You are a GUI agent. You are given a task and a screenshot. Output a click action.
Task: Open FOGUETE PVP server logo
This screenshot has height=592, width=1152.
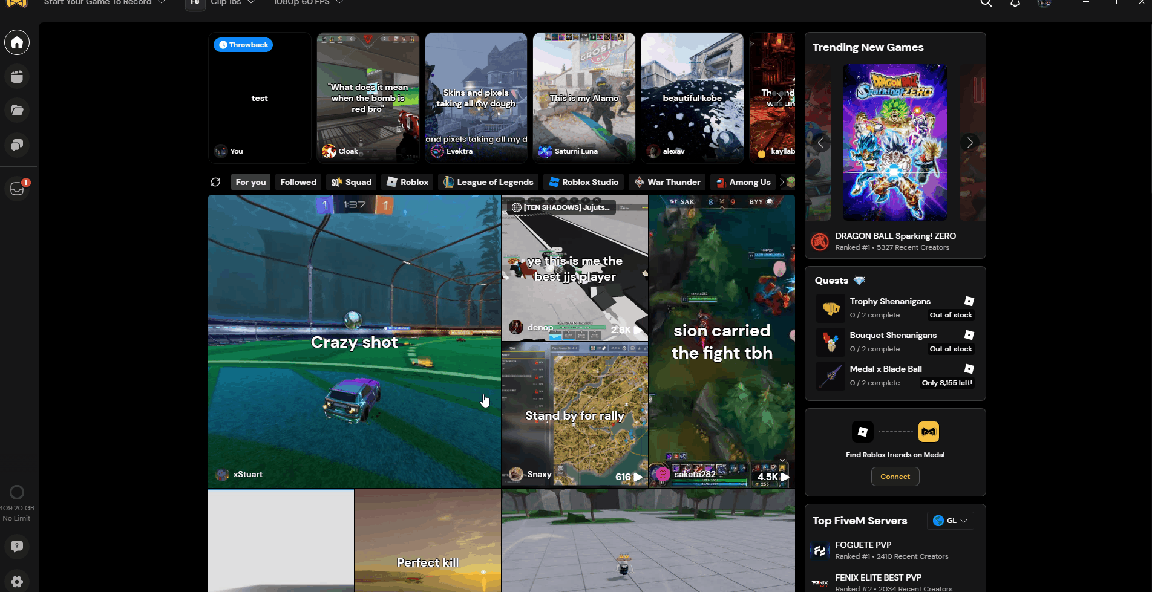[x=820, y=550]
